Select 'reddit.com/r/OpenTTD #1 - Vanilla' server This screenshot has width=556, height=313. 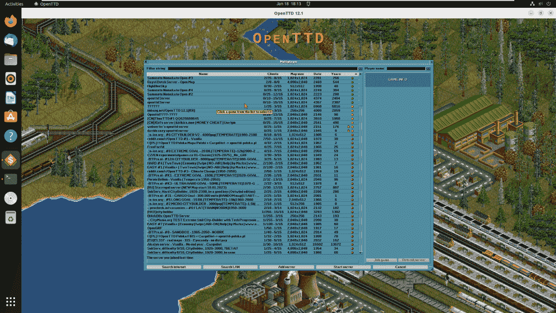[252, 139]
